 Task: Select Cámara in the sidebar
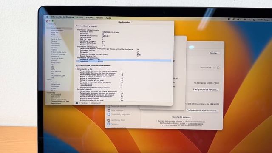click(x=54, y=41)
